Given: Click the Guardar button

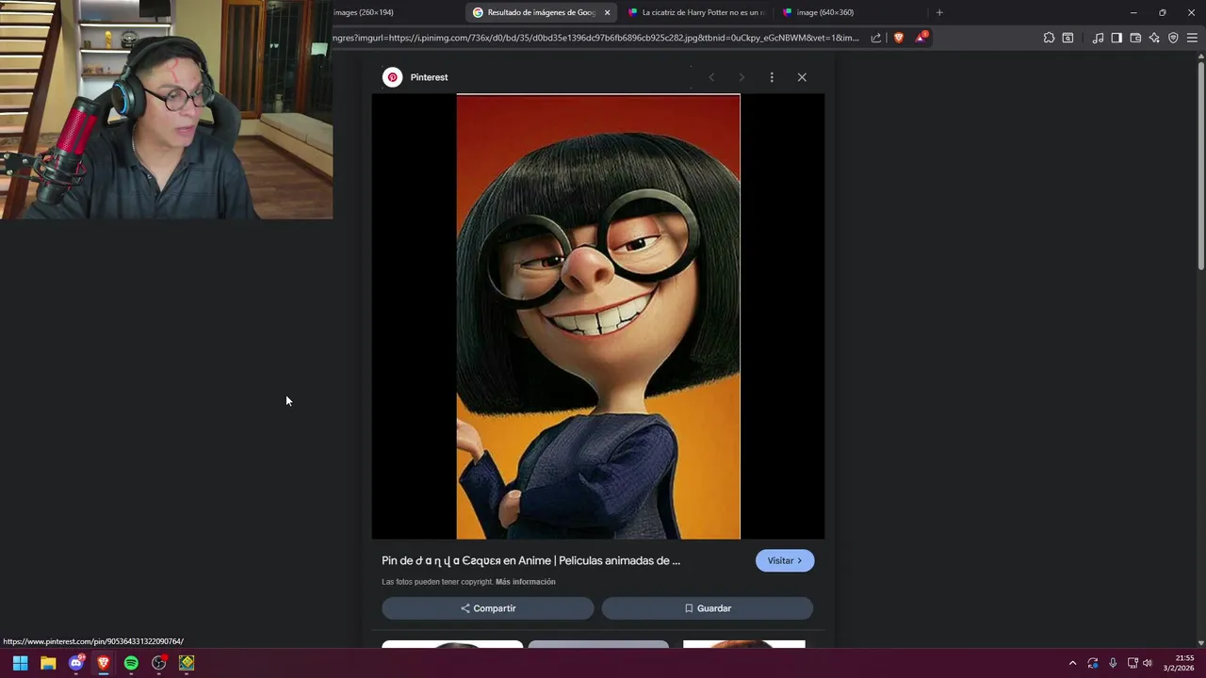Looking at the screenshot, I should [708, 608].
